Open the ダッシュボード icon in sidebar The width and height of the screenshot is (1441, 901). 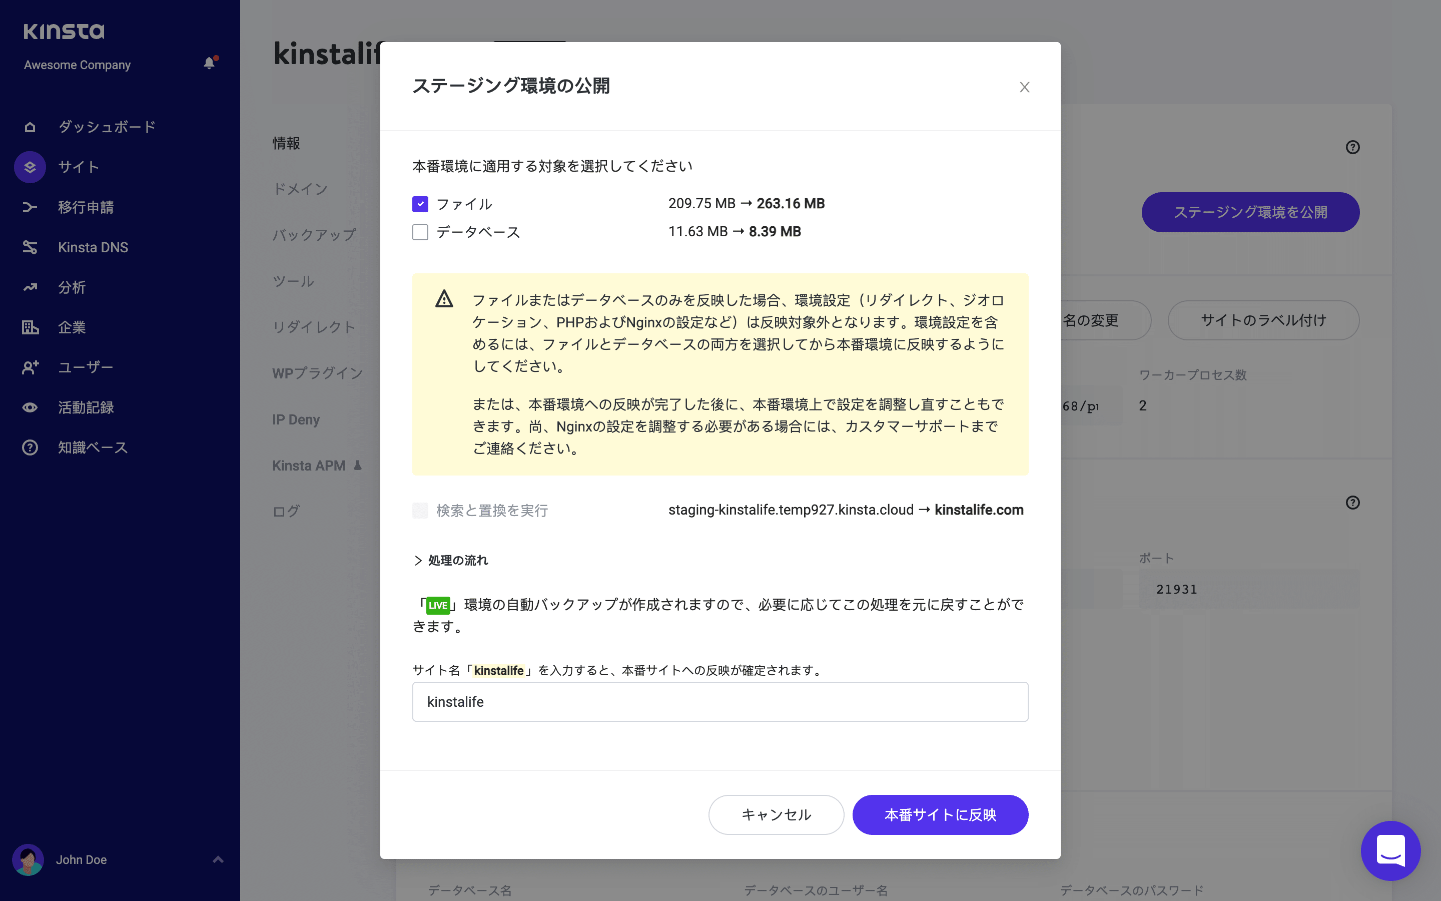(30, 126)
